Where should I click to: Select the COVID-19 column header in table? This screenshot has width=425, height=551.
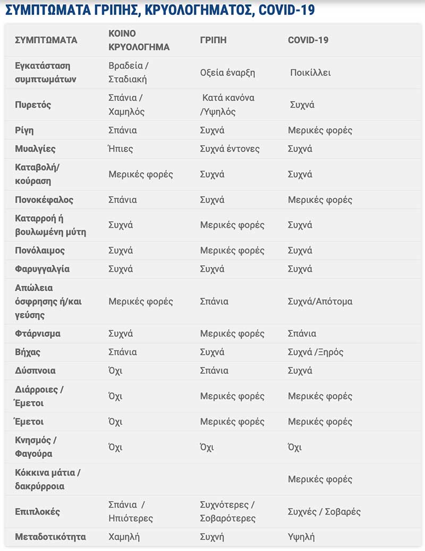[x=308, y=40]
